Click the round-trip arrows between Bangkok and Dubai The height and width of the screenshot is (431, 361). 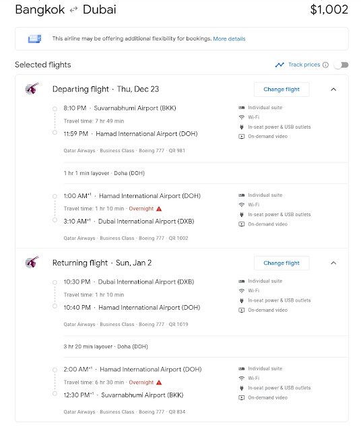coord(73,10)
